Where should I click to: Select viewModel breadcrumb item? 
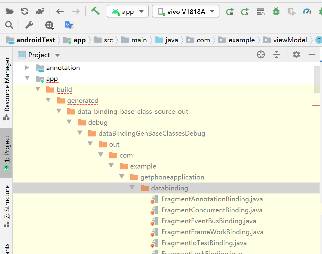pos(285,40)
